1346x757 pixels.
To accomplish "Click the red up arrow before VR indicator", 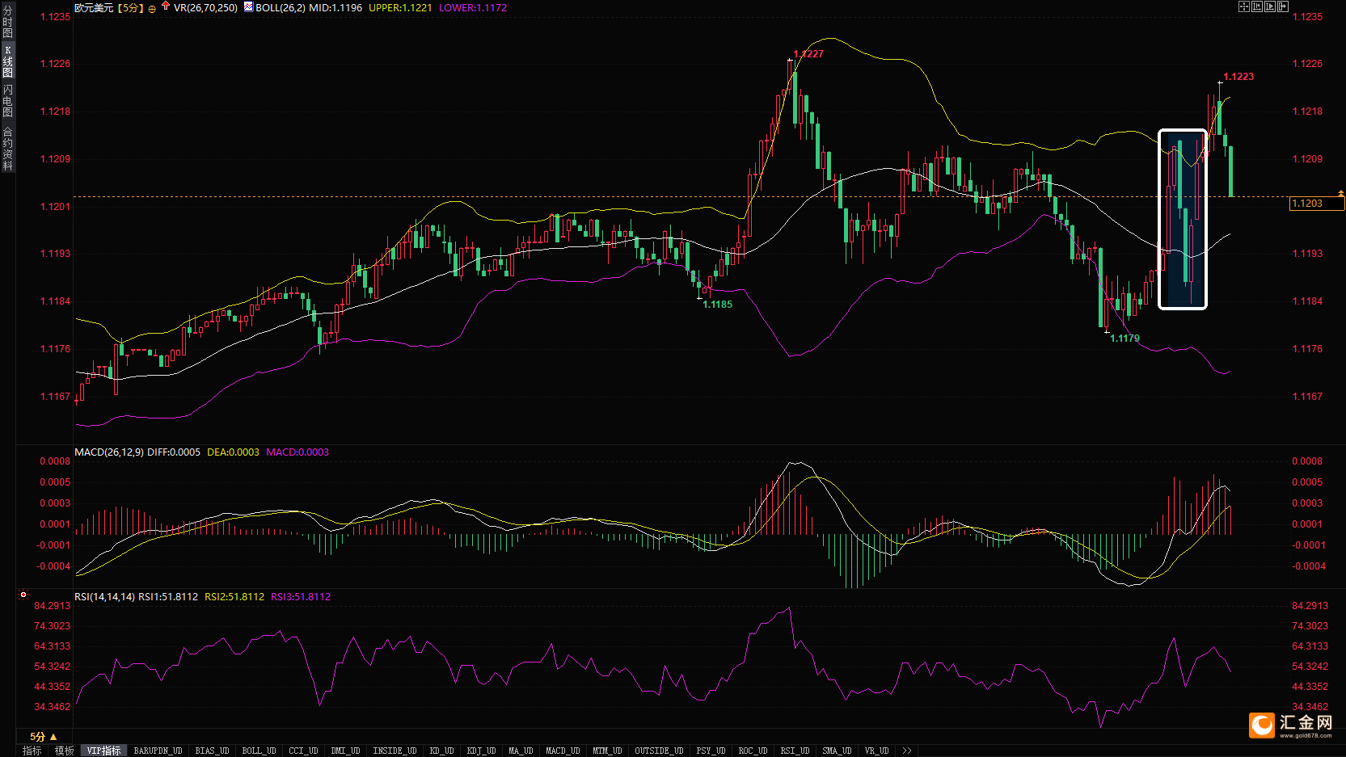I will 166,6.
